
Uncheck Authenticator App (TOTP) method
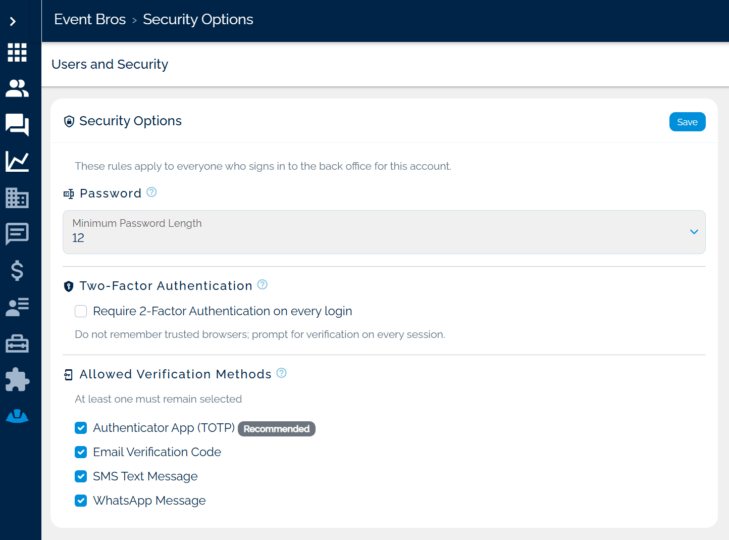tap(81, 428)
